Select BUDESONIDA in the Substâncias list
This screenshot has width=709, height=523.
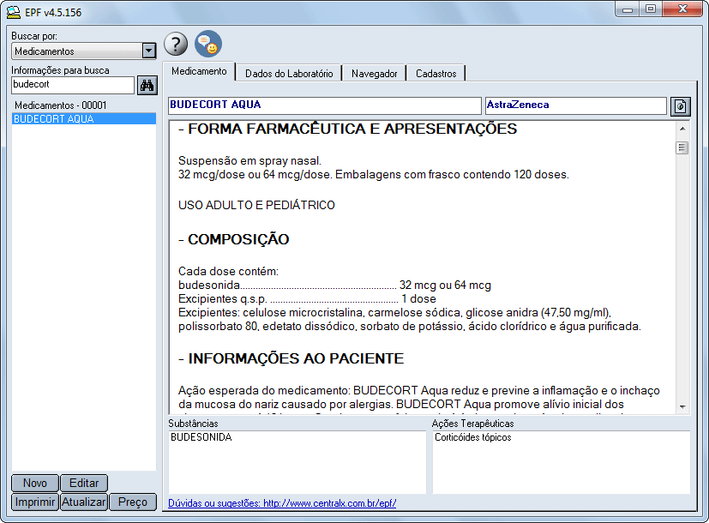(x=201, y=437)
